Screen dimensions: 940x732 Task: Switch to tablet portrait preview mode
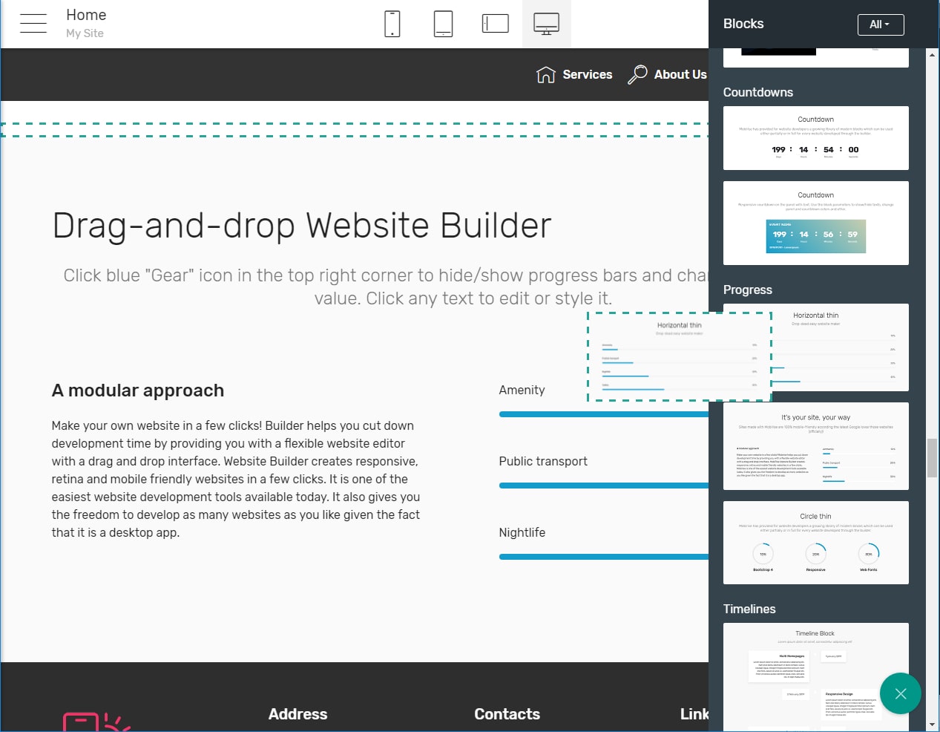pos(443,23)
